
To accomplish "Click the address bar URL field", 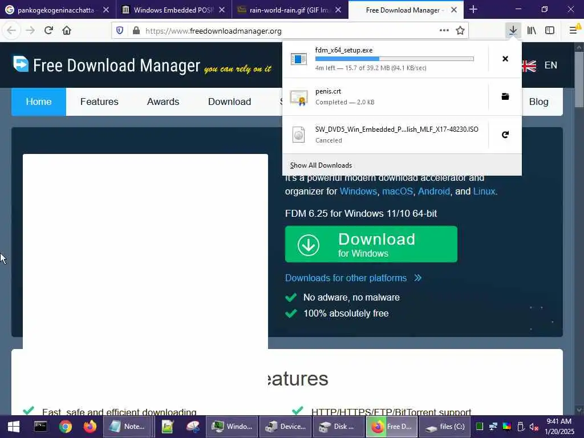I will point(290,31).
